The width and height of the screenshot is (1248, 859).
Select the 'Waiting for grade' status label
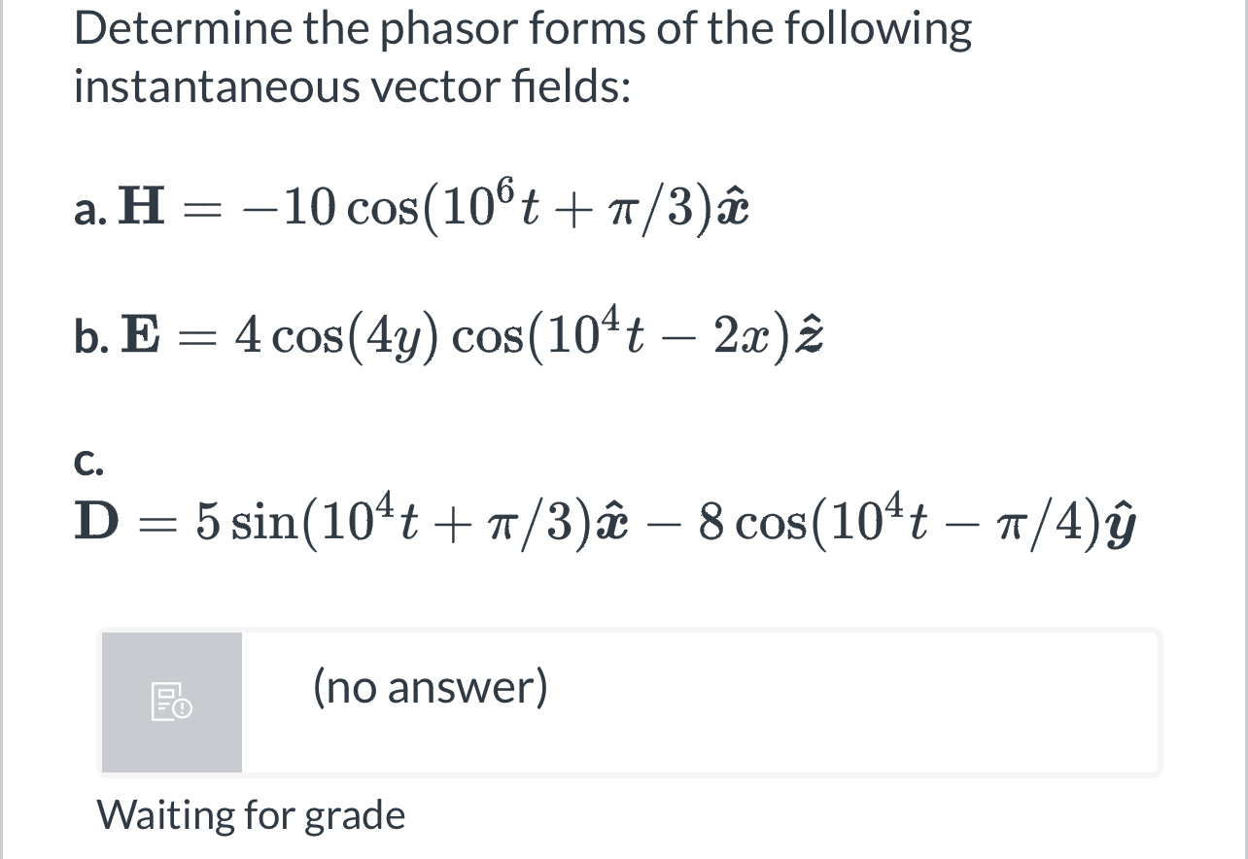point(251,815)
